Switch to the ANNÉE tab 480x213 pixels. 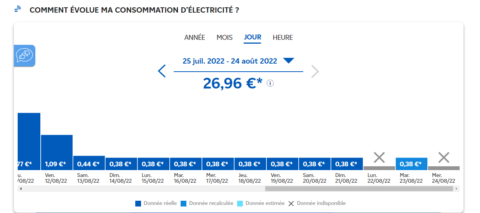click(x=195, y=38)
